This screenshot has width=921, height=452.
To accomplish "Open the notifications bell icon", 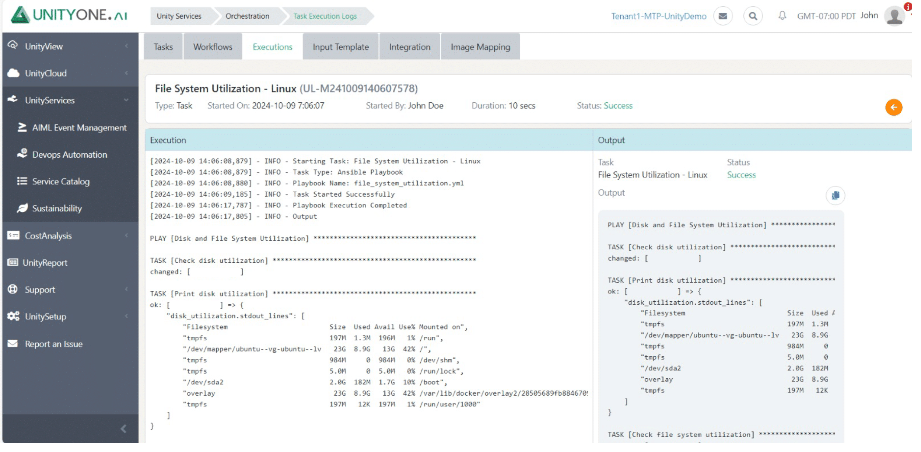I will tap(782, 16).
